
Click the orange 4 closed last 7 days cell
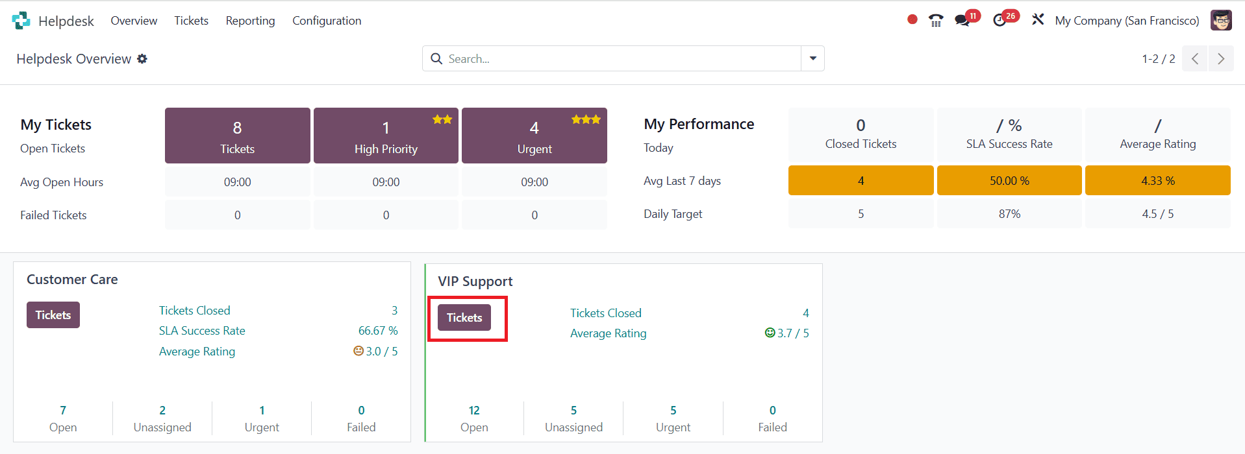pos(861,180)
